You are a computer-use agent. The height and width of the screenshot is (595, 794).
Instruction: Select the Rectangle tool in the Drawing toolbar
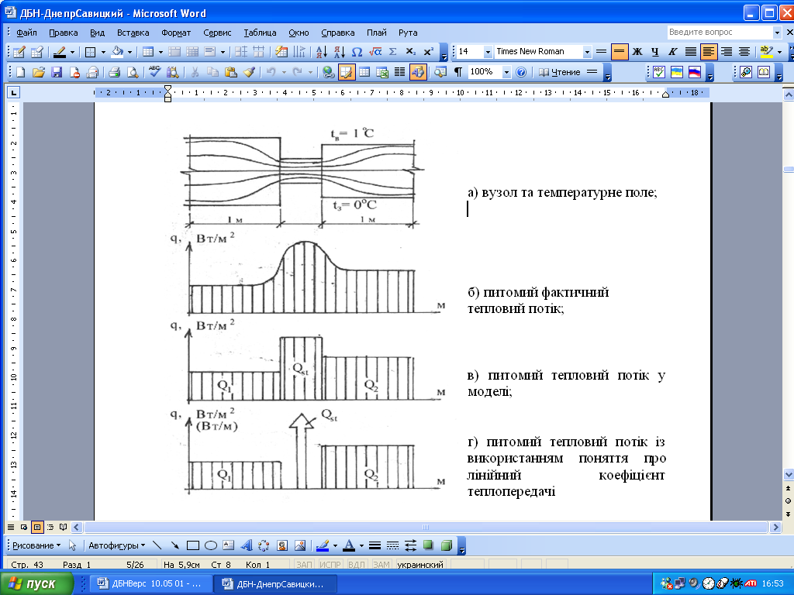(x=194, y=545)
